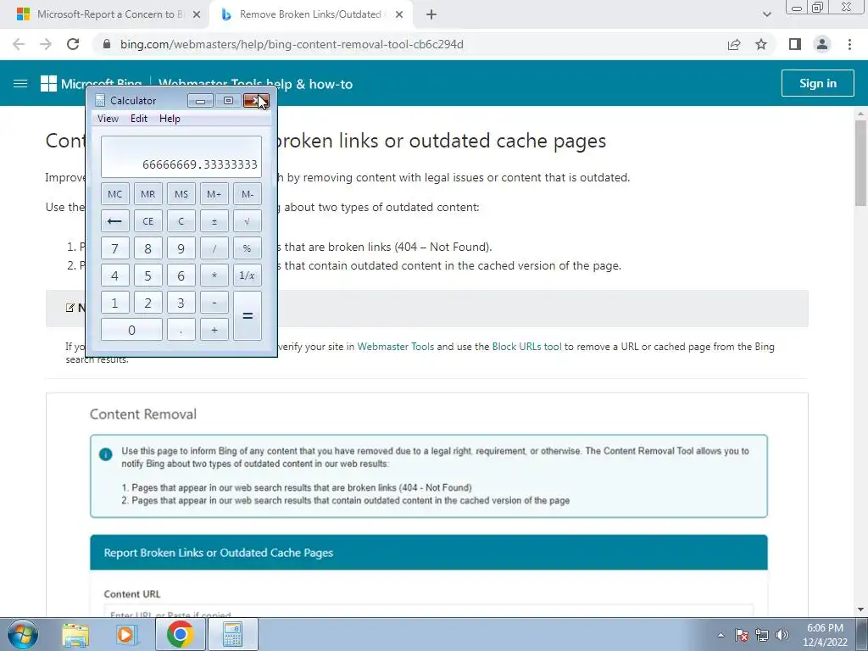
Task: Close the Remove Broken Links tab
Action: coord(398,15)
